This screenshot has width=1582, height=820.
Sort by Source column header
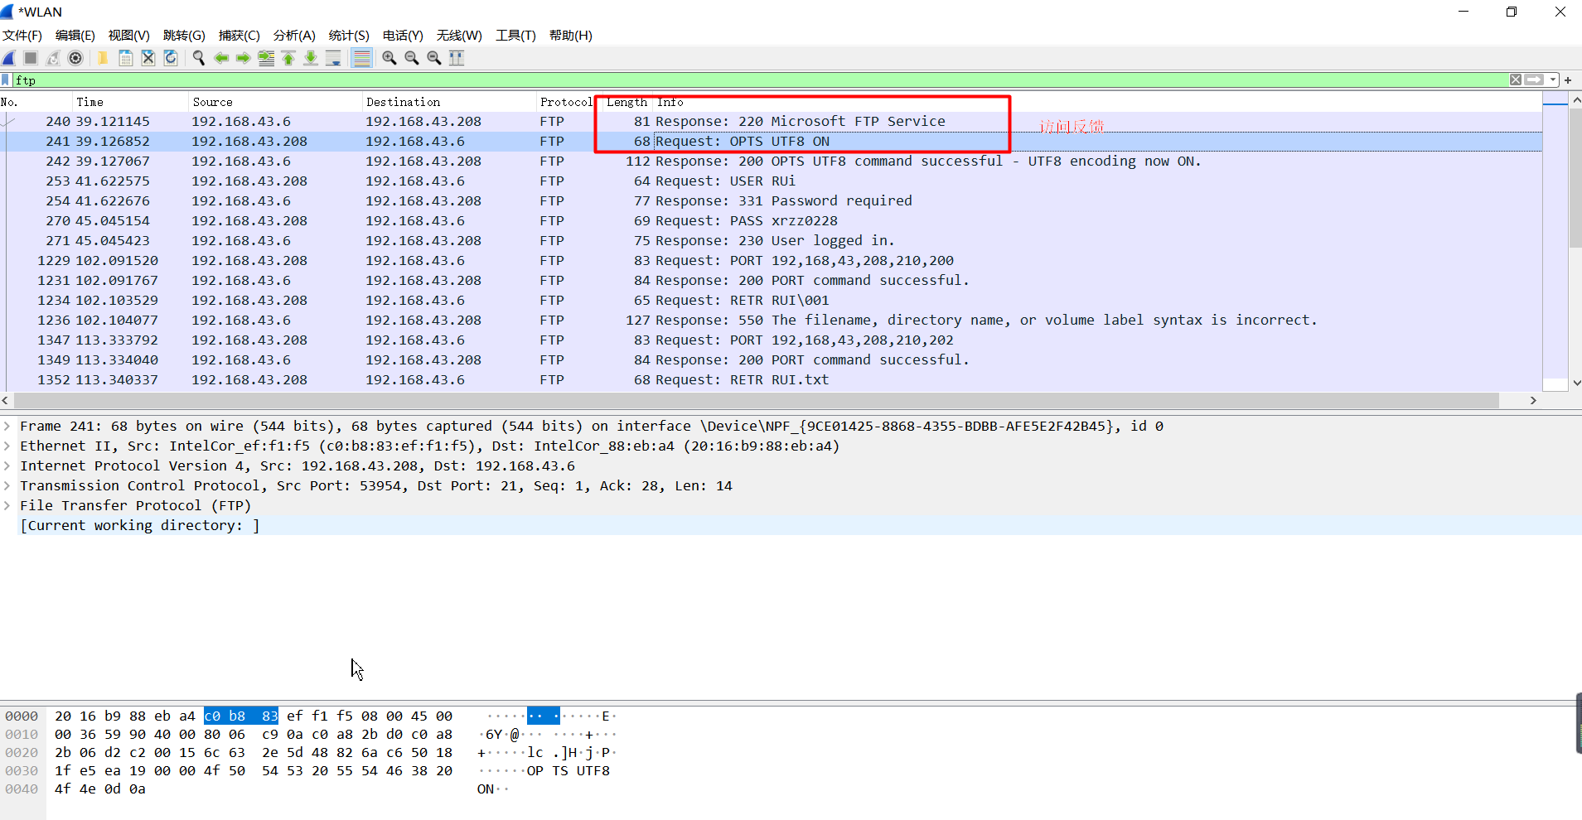[x=276, y=102]
